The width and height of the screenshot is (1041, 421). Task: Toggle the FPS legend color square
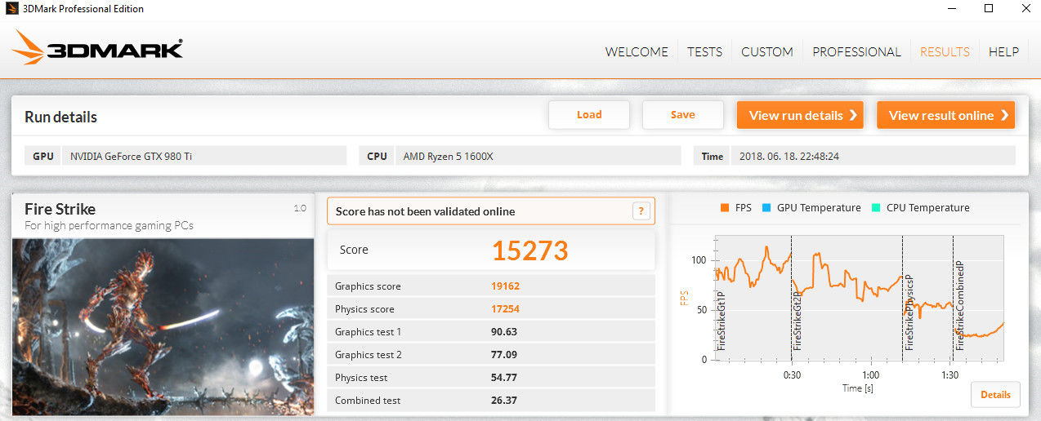pos(724,208)
